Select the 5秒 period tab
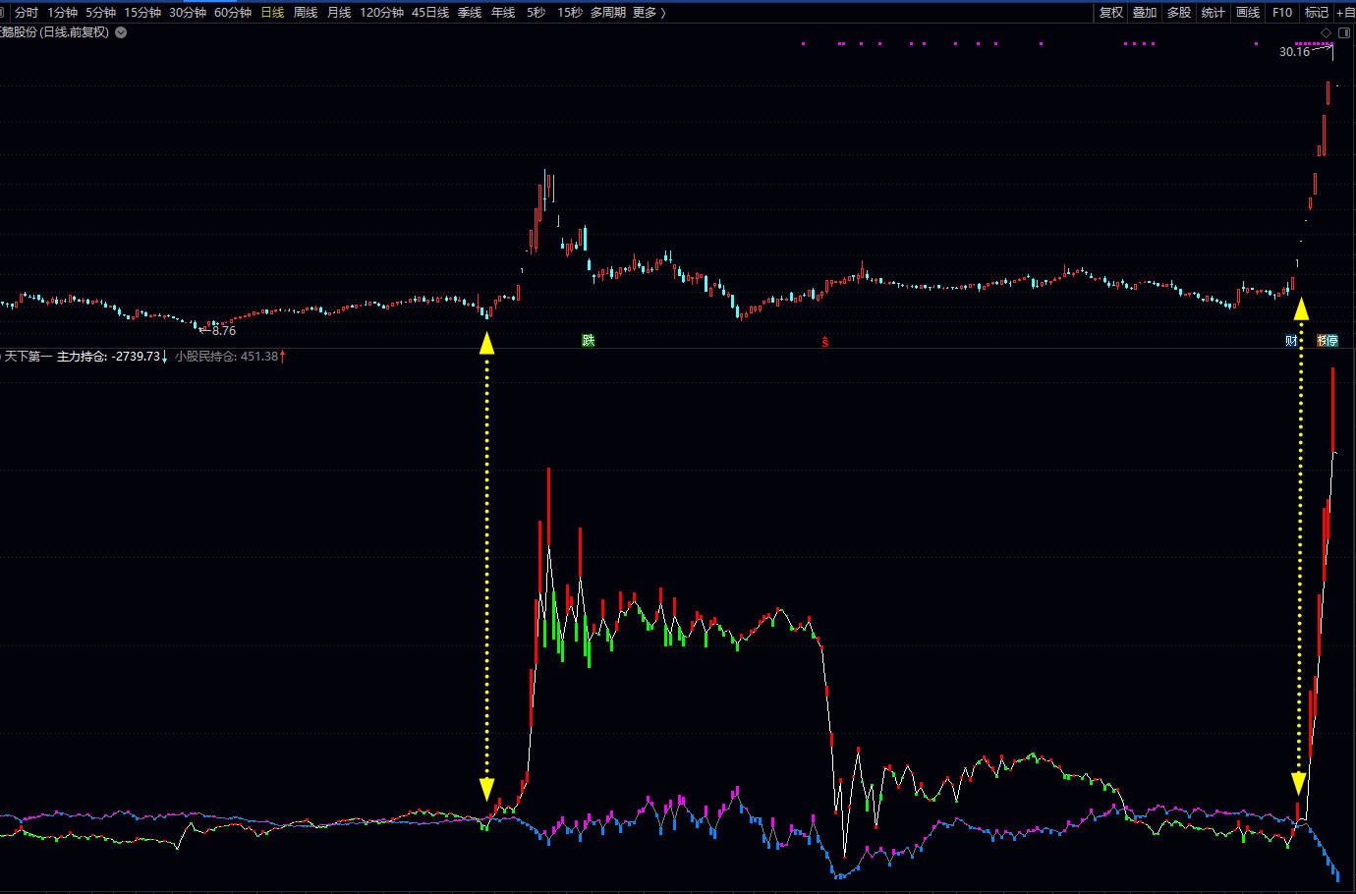This screenshot has height=894, width=1356. click(536, 13)
